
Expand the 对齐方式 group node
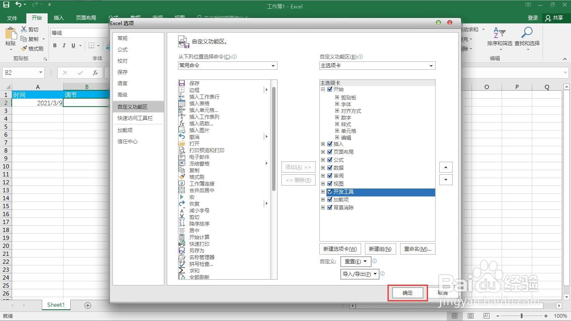pos(337,111)
